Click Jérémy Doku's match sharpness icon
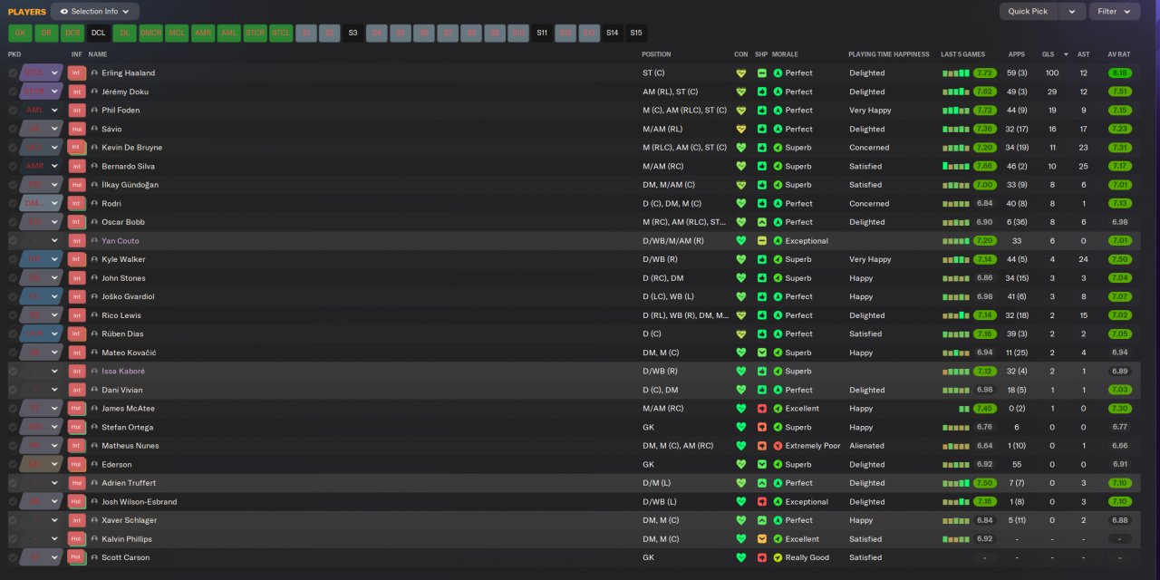 (762, 92)
